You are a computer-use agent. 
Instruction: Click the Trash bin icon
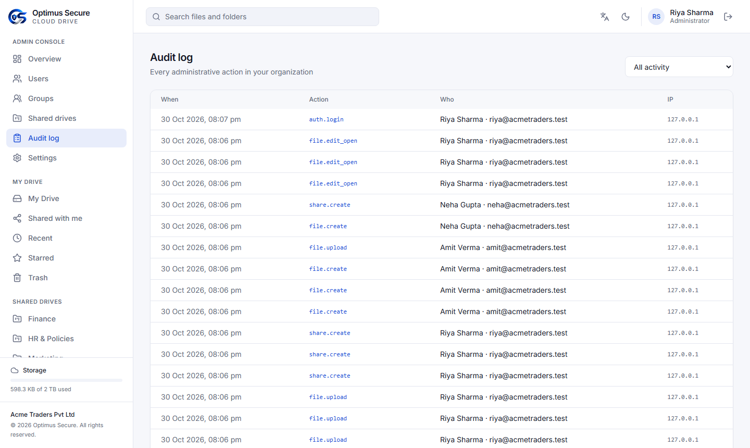coord(17,278)
